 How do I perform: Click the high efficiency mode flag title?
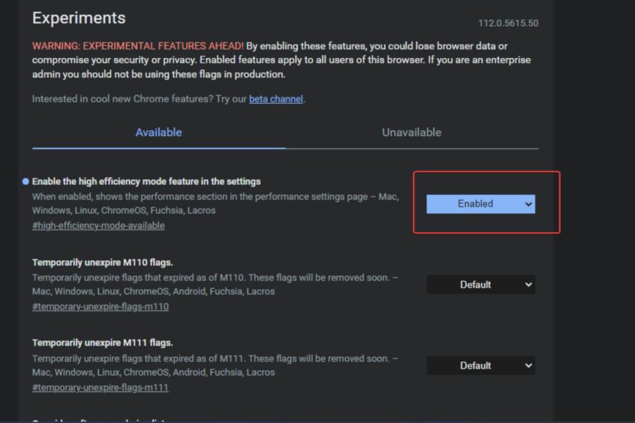click(x=146, y=181)
